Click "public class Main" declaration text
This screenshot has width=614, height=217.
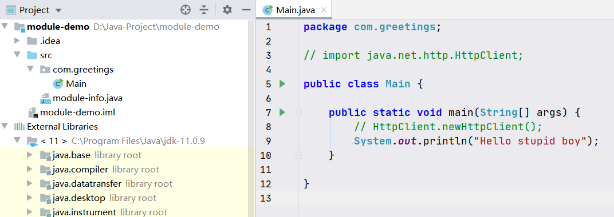click(x=357, y=84)
